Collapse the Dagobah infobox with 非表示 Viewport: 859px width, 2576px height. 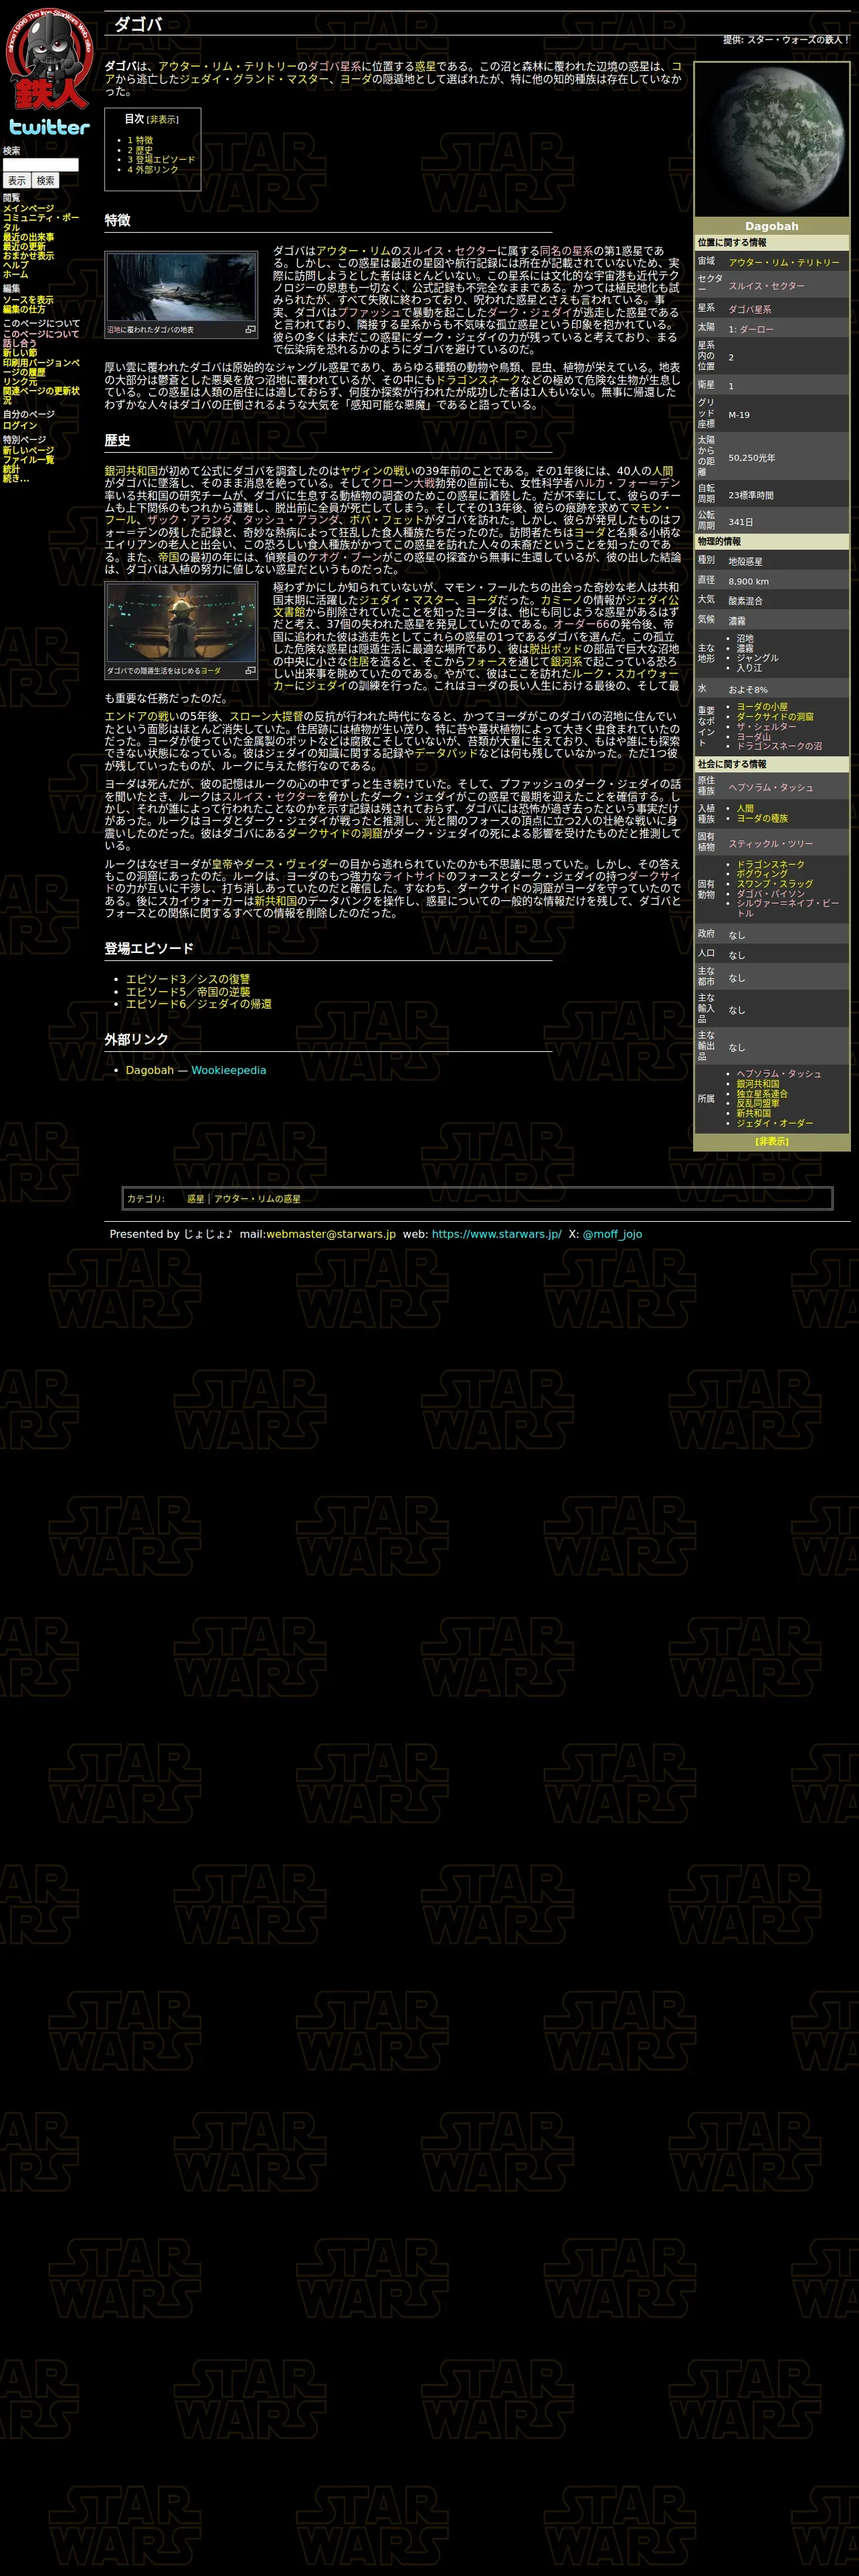click(771, 1141)
